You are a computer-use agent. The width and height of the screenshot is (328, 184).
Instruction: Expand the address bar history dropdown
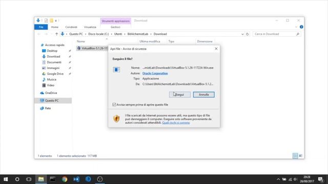click(x=242, y=34)
